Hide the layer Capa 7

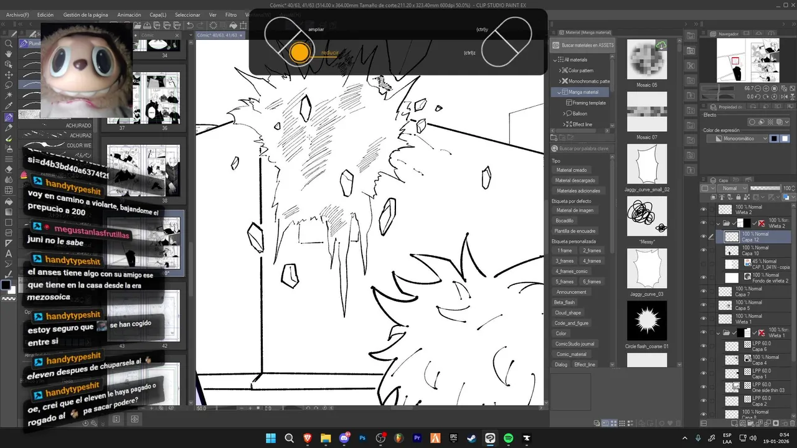pyautogui.click(x=704, y=291)
